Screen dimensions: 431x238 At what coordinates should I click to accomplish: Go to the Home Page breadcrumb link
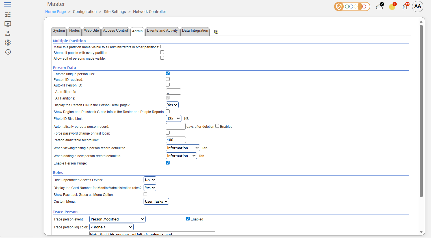[x=55, y=12]
